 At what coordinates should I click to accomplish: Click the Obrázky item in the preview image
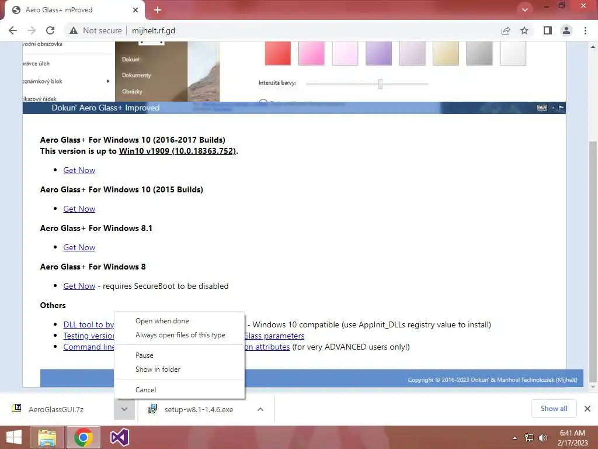coord(133,92)
